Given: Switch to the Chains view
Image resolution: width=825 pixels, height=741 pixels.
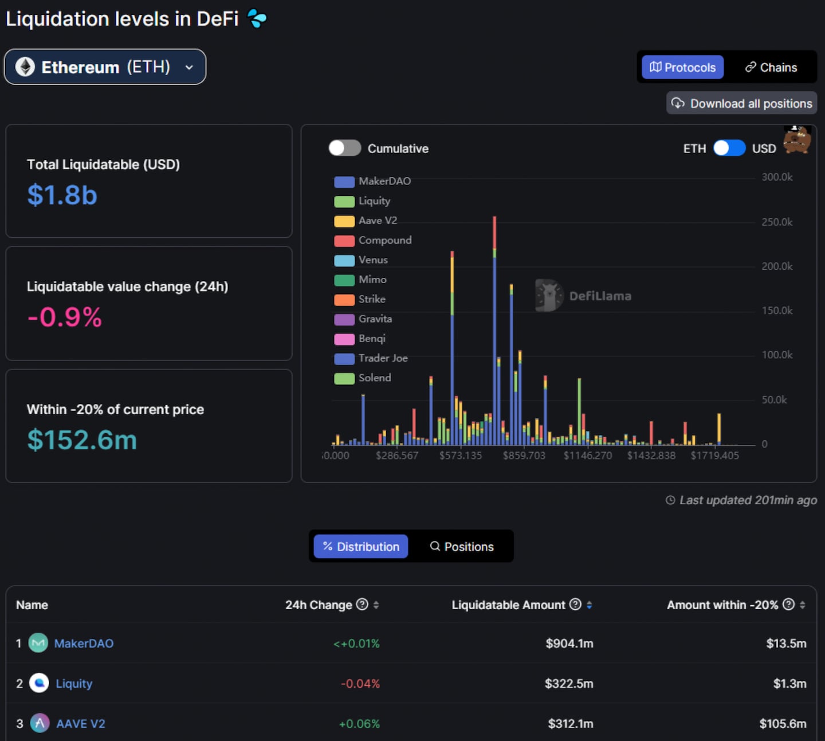Looking at the screenshot, I should 771,67.
